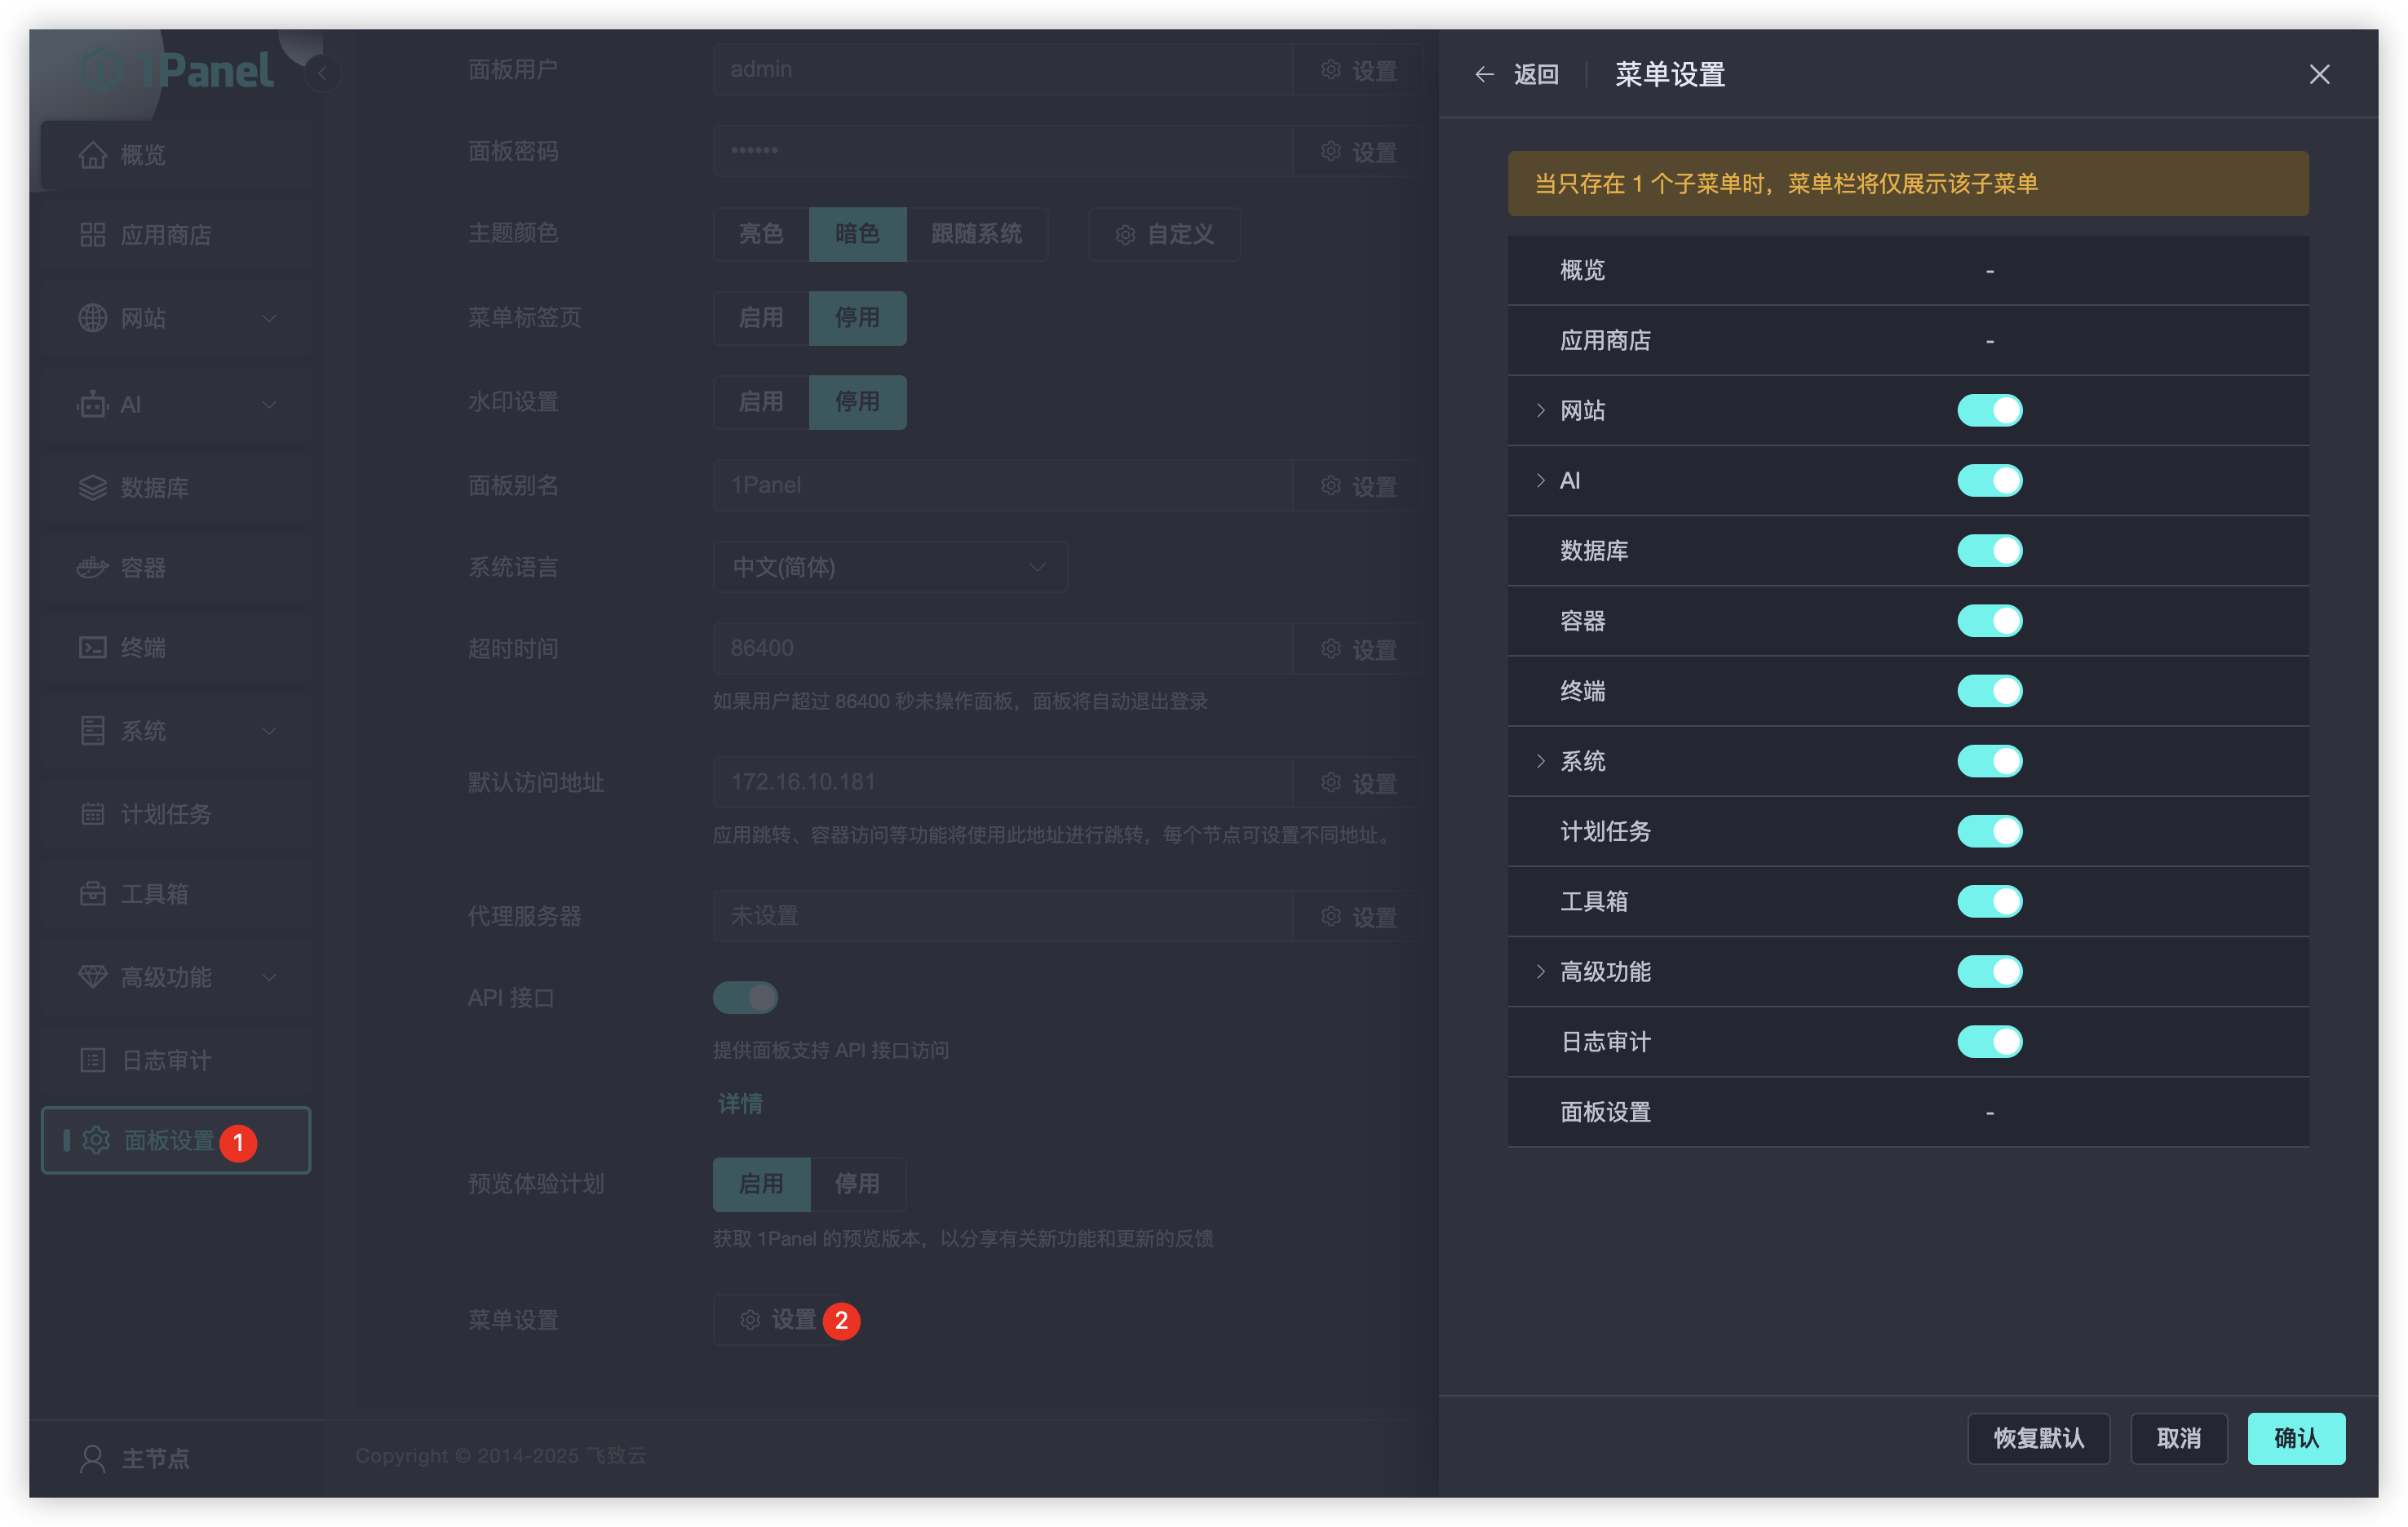
Task: Turn off the API 接口 switch
Action: point(746,997)
